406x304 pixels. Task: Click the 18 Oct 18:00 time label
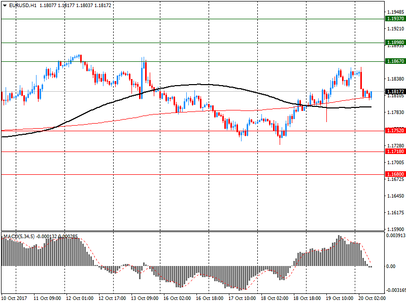pos(307,298)
